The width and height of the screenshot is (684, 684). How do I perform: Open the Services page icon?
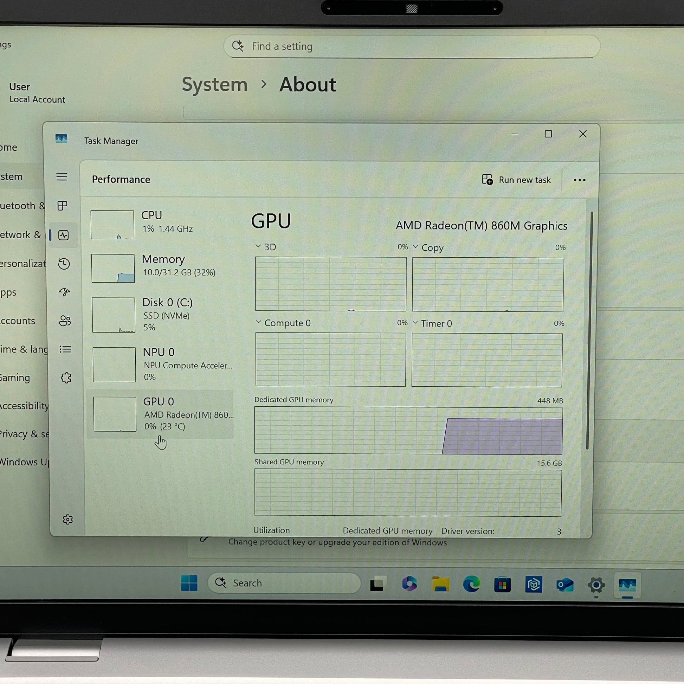pyautogui.click(x=66, y=378)
